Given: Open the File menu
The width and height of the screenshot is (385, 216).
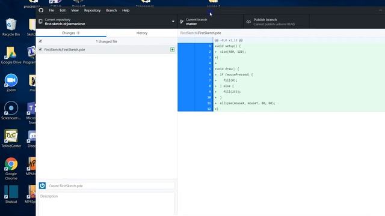Looking at the screenshot, I should point(51,11).
